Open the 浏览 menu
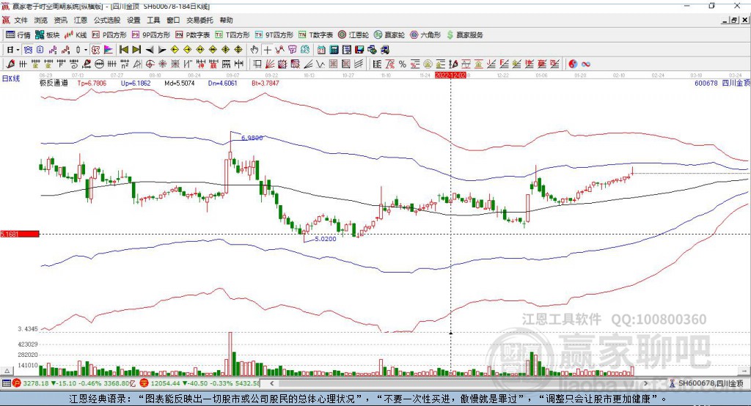Screen dimensions: 751x406 click(x=41, y=20)
